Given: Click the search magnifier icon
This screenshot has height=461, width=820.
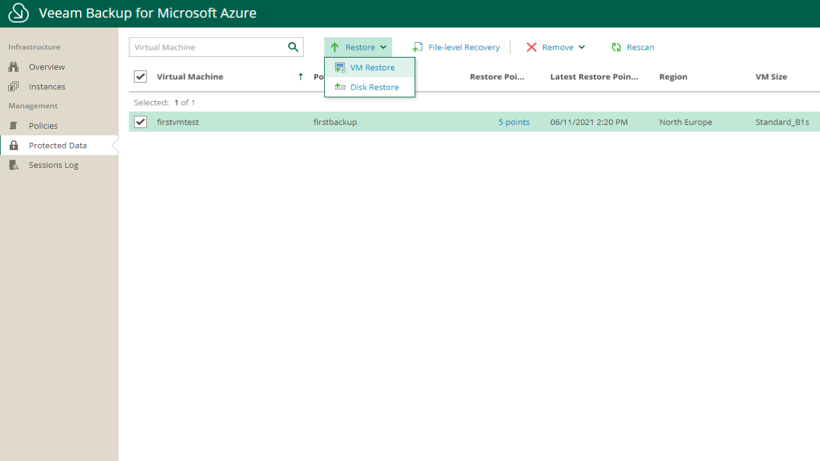Looking at the screenshot, I should [x=293, y=47].
